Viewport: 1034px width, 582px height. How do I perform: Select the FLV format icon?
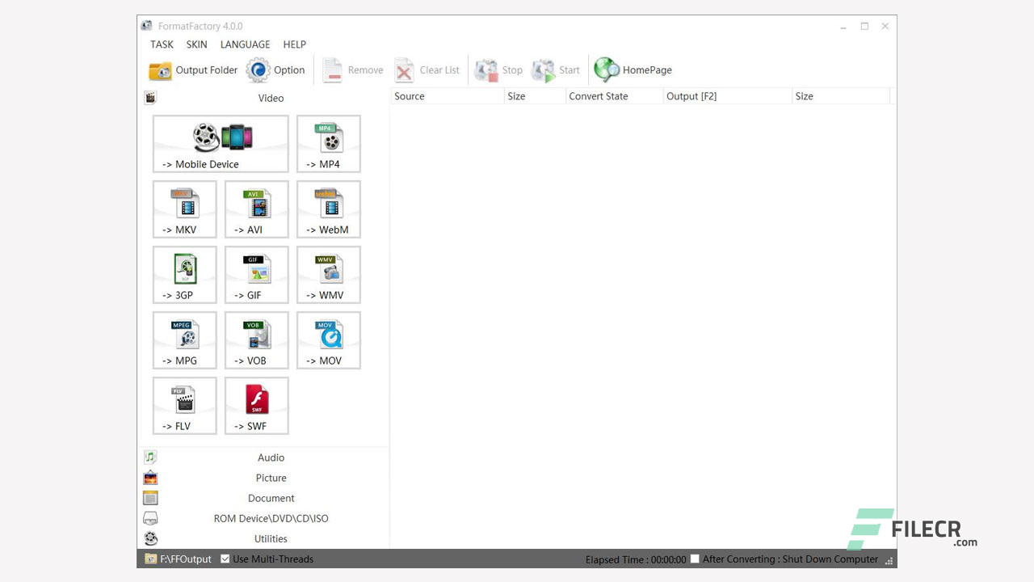[185, 406]
